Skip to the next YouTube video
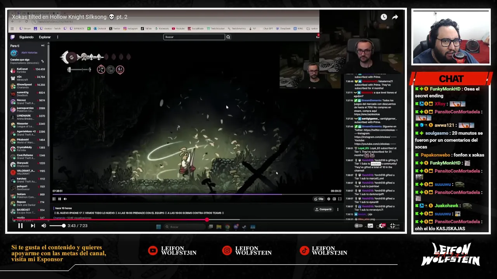Screen dimensions: 497x279 tap(33, 226)
